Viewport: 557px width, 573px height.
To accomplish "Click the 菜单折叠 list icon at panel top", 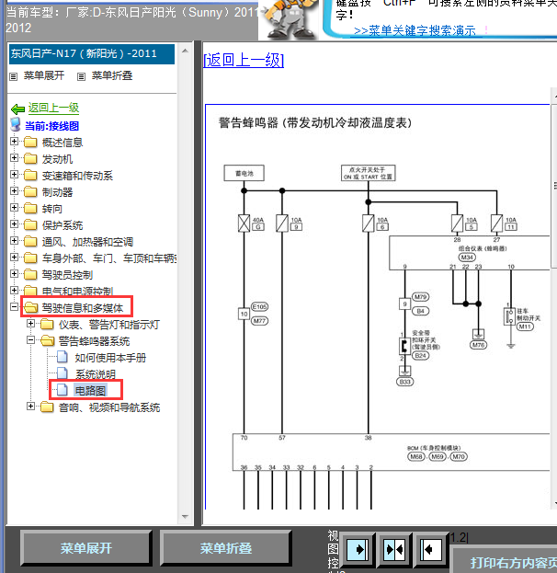I will [81, 76].
